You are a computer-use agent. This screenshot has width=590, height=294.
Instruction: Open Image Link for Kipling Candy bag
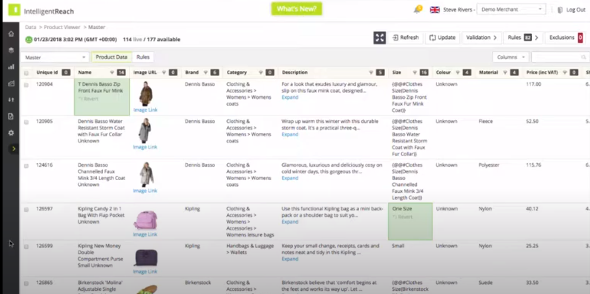(145, 235)
